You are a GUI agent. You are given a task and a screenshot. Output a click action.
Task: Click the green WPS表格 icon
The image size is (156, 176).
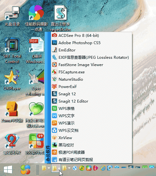click(x=54, y=109)
